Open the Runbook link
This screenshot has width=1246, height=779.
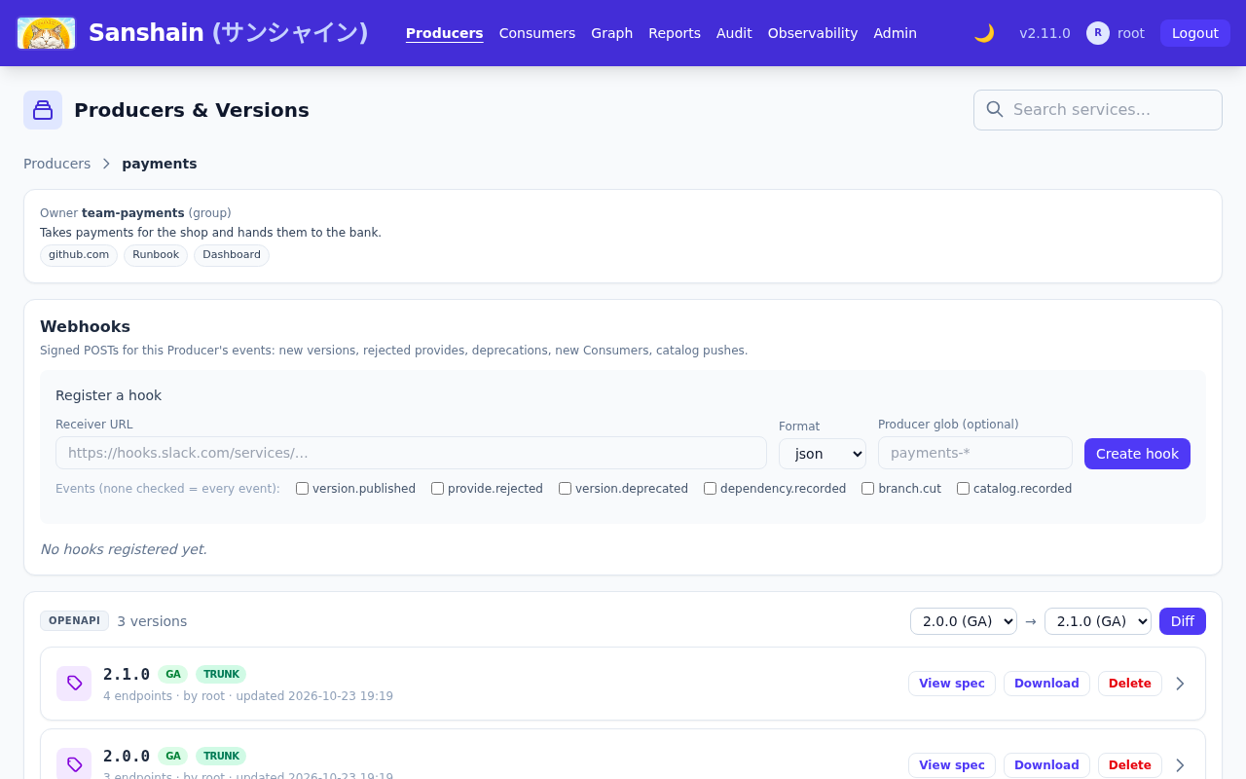pyautogui.click(x=156, y=255)
